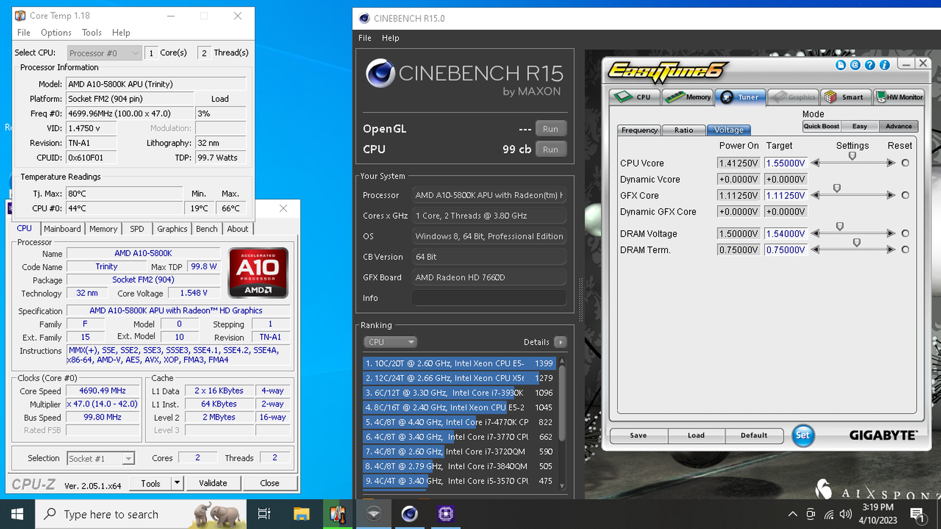Open Core Temp Options menu
The height and width of the screenshot is (529, 941).
point(56,33)
